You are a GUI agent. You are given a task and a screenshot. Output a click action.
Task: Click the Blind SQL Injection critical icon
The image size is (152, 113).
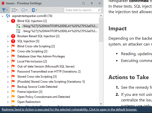pos(13,21)
